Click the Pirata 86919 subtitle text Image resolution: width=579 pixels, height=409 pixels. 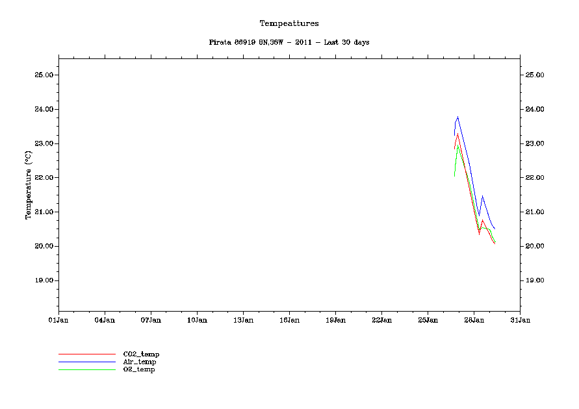pos(289,42)
